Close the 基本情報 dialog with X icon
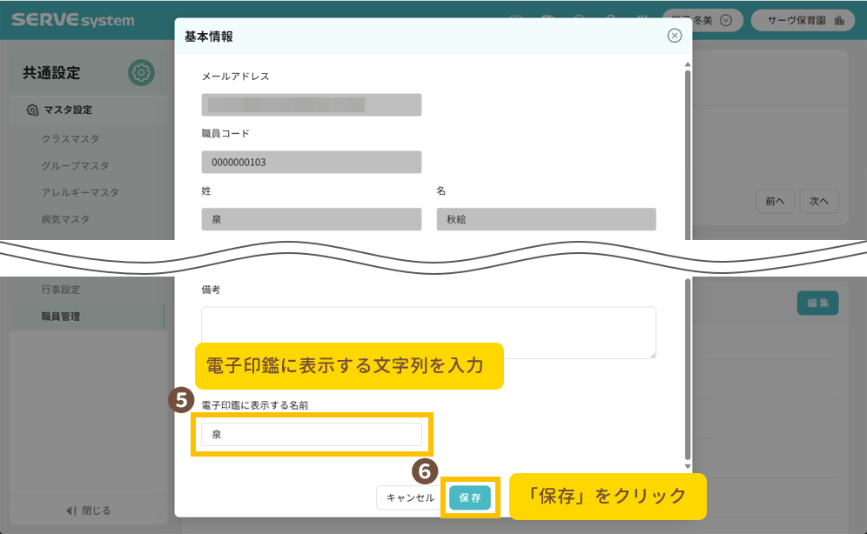This screenshot has height=534, width=867. 674,36
